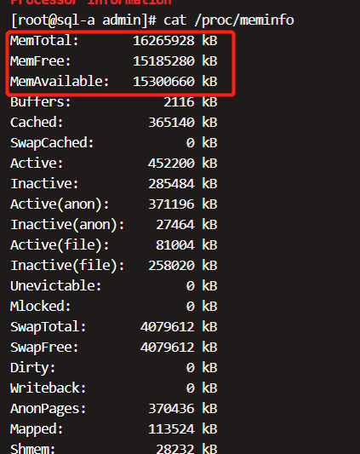
Task: Click the Inactive(file) label
Action: click(67, 266)
